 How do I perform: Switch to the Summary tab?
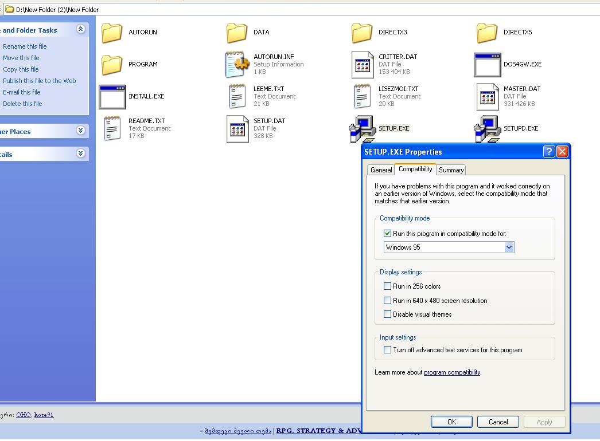pos(451,170)
